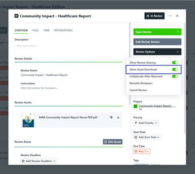Select Renotify Reviewers from the options menu
The image size is (195, 174).
[141, 83]
